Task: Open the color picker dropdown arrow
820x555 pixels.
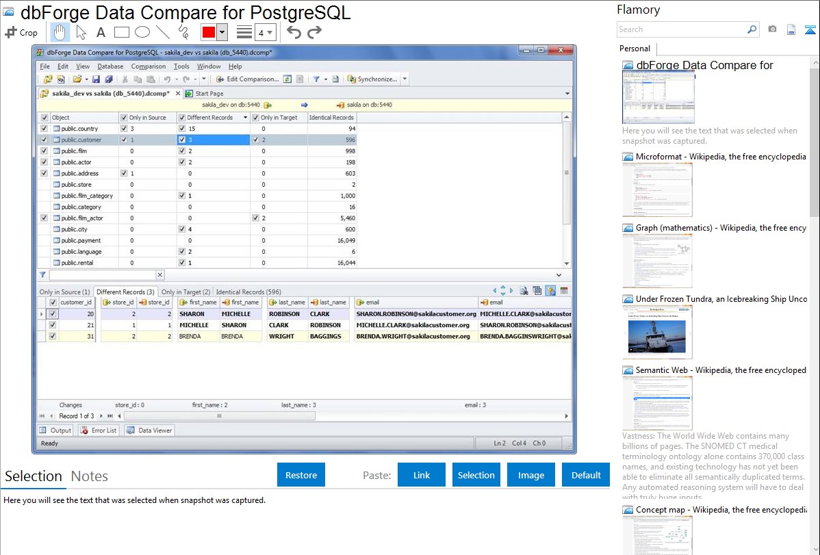Action: pos(222,32)
